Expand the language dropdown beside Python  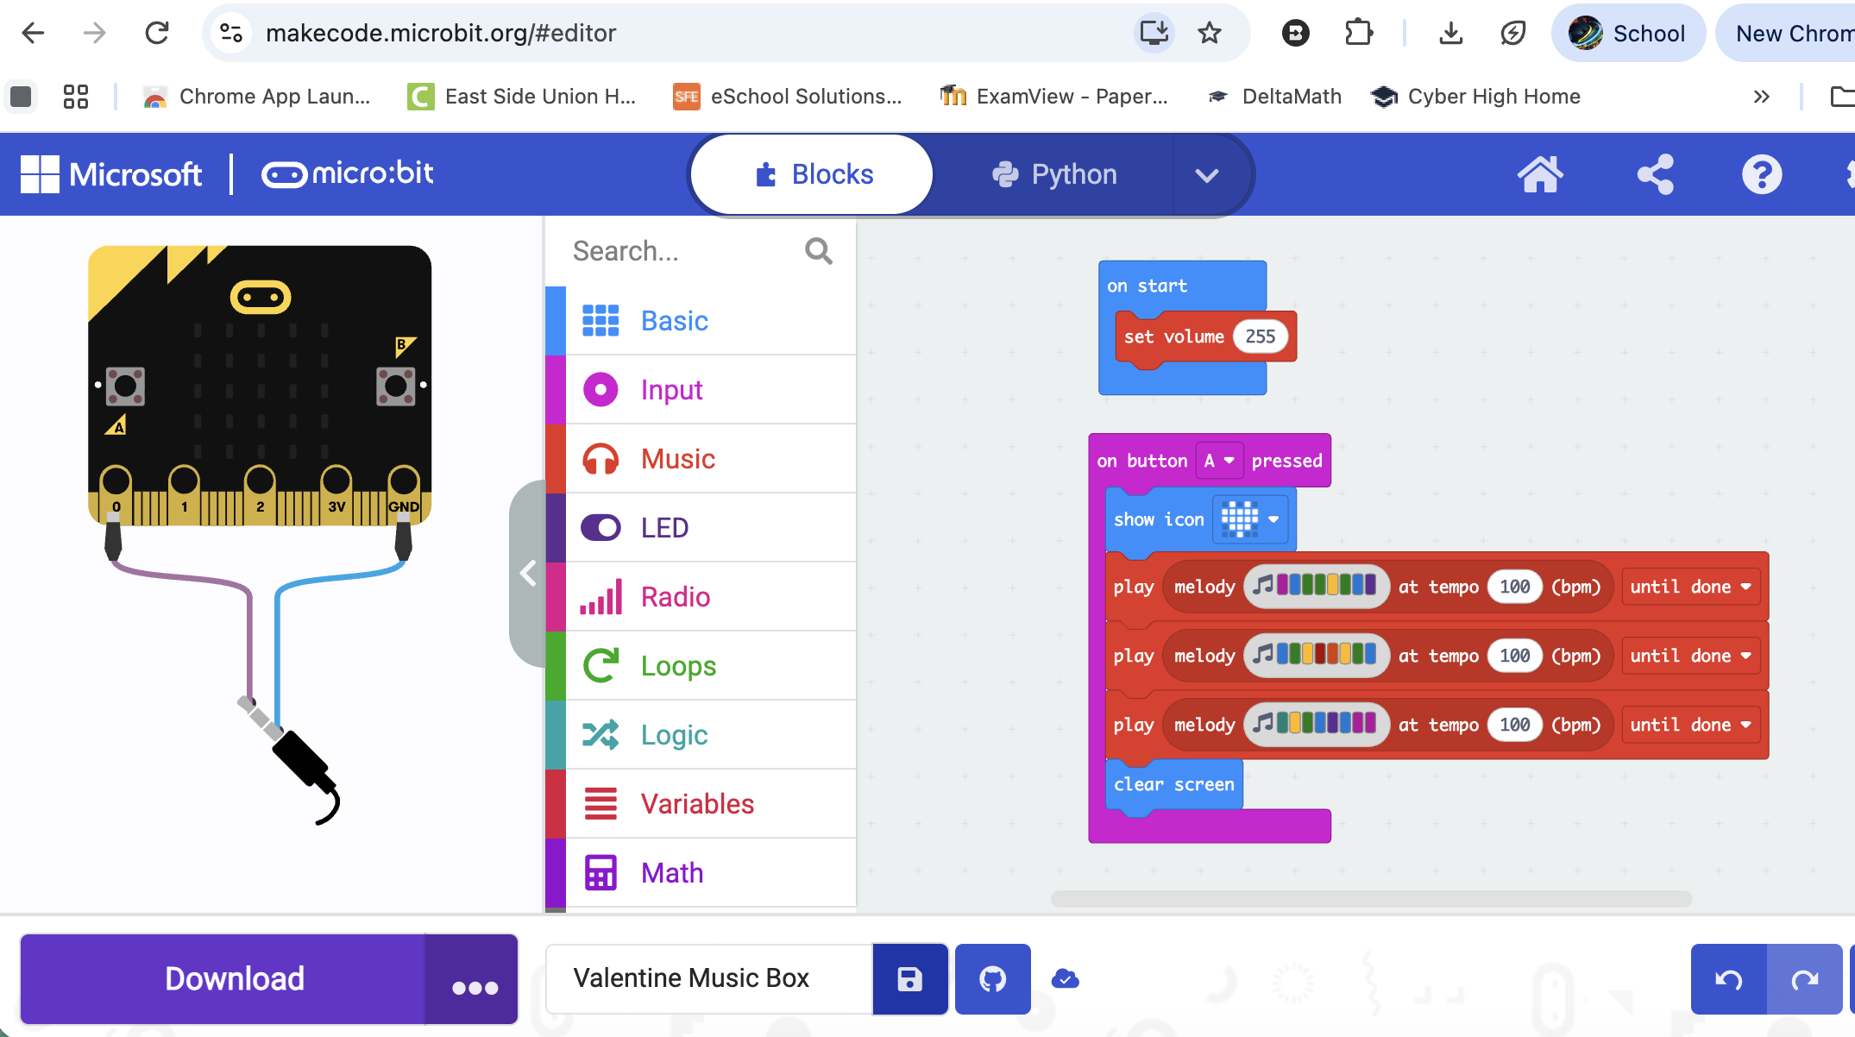(x=1207, y=175)
